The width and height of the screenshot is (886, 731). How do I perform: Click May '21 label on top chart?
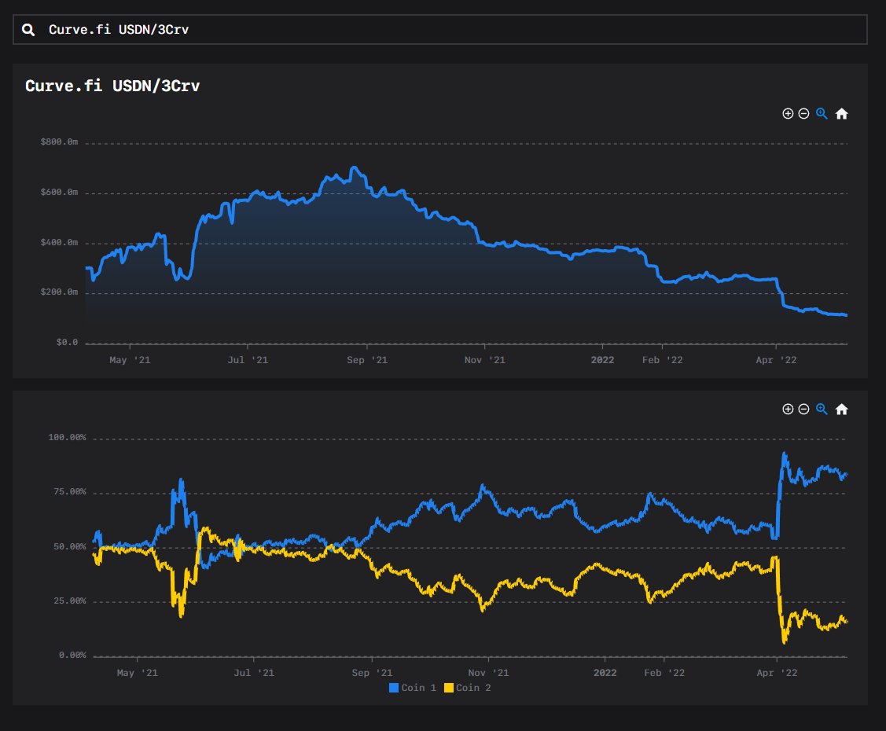click(x=130, y=360)
